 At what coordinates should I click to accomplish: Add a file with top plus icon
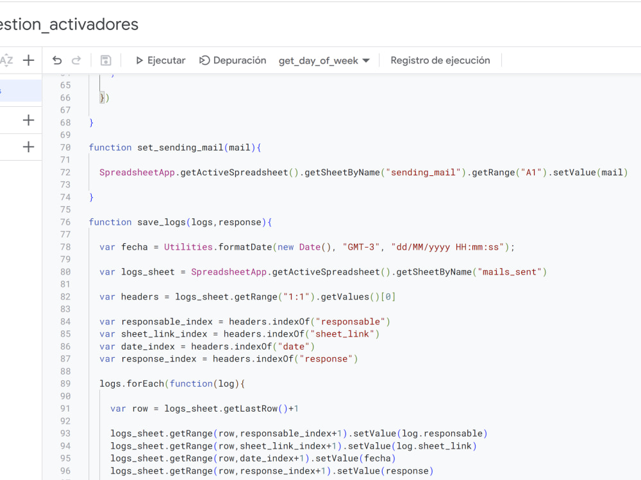(x=29, y=60)
